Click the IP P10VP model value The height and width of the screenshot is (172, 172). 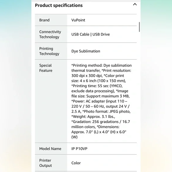[79, 149]
